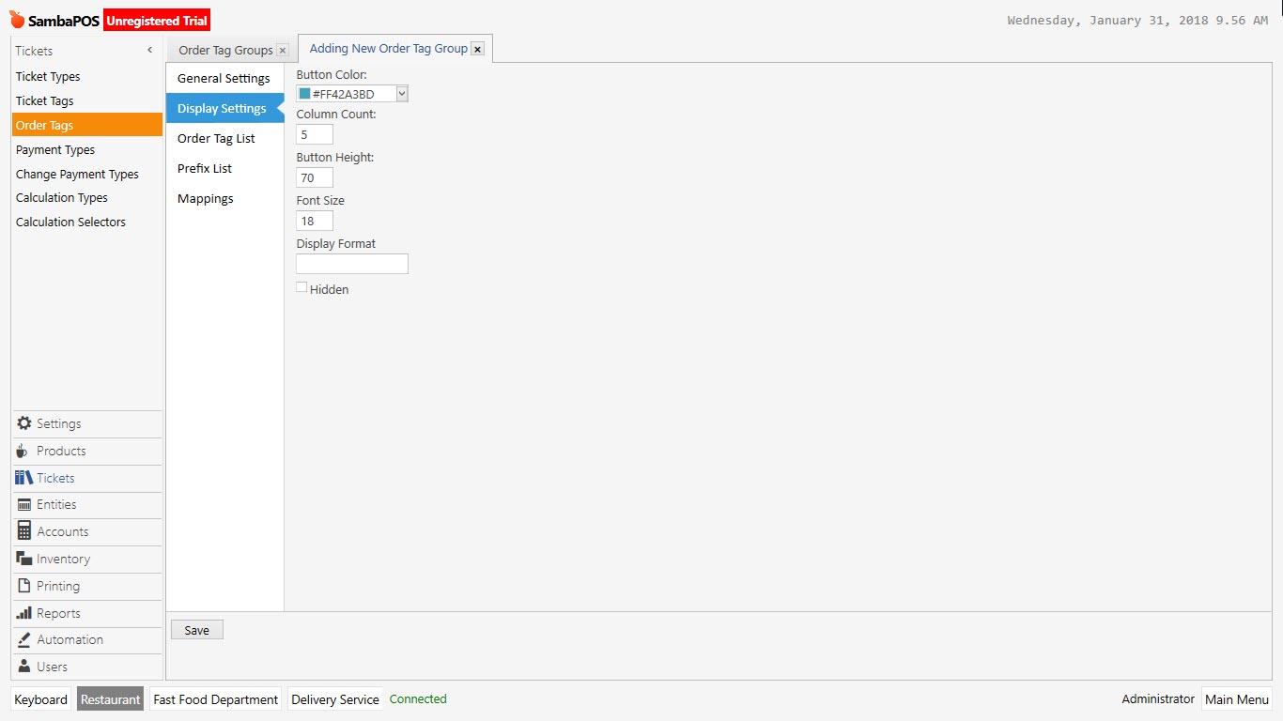Collapse the Tickets navigation panel
Image resolution: width=1283 pixels, height=721 pixels.
[x=148, y=50]
